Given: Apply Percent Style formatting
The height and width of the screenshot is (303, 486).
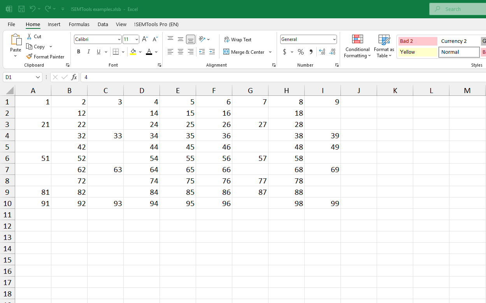Looking at the screenshot, I should pyautogui.click(x=300, y=51).
